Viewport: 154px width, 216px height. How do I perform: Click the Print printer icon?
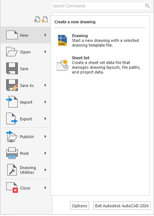12,153
